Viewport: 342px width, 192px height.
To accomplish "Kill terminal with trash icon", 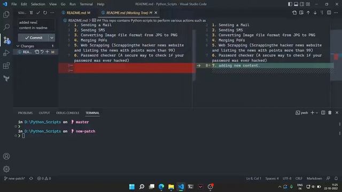I will click(x=330, y=113).
